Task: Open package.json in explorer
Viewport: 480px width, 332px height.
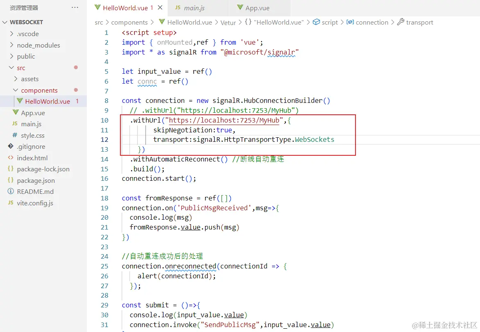Action: [x=36, y=180]
